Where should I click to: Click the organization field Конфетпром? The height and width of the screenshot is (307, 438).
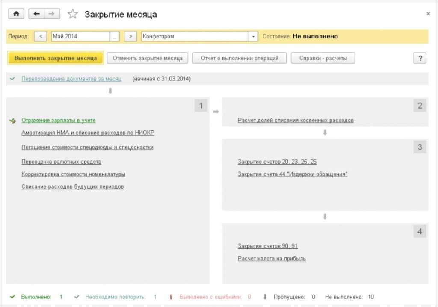click(x=195, y=36)
